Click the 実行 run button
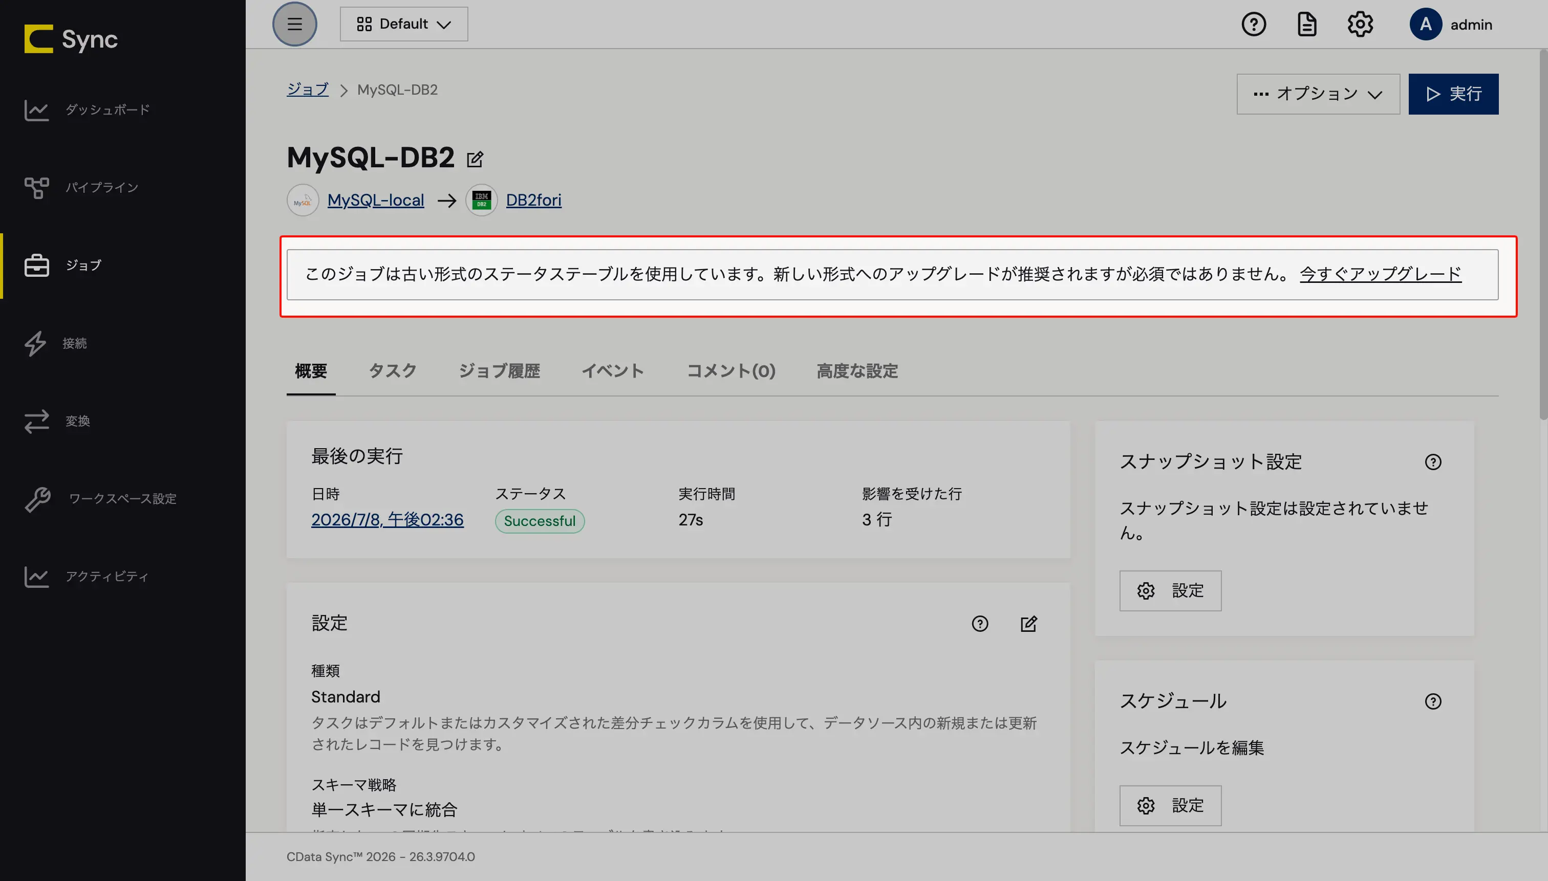The width and height of the screenshot is (1548, 881). tap(1453, 94)
